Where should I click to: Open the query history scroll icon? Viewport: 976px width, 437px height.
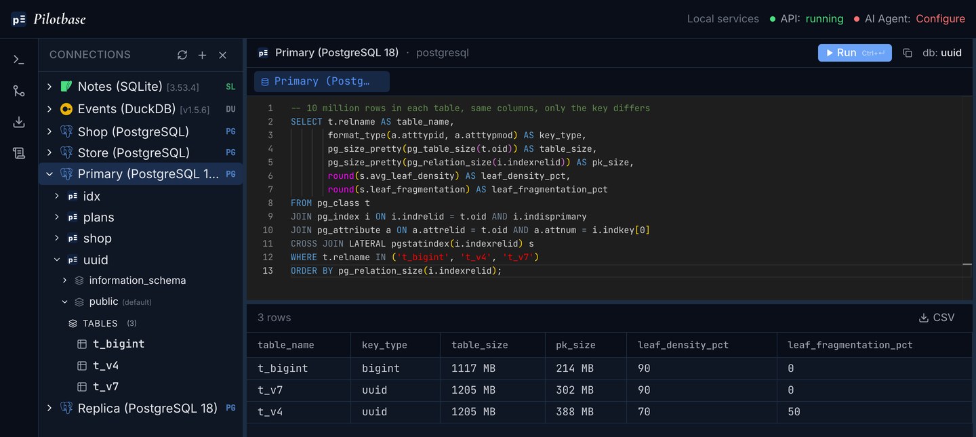(x=19, y=153)
